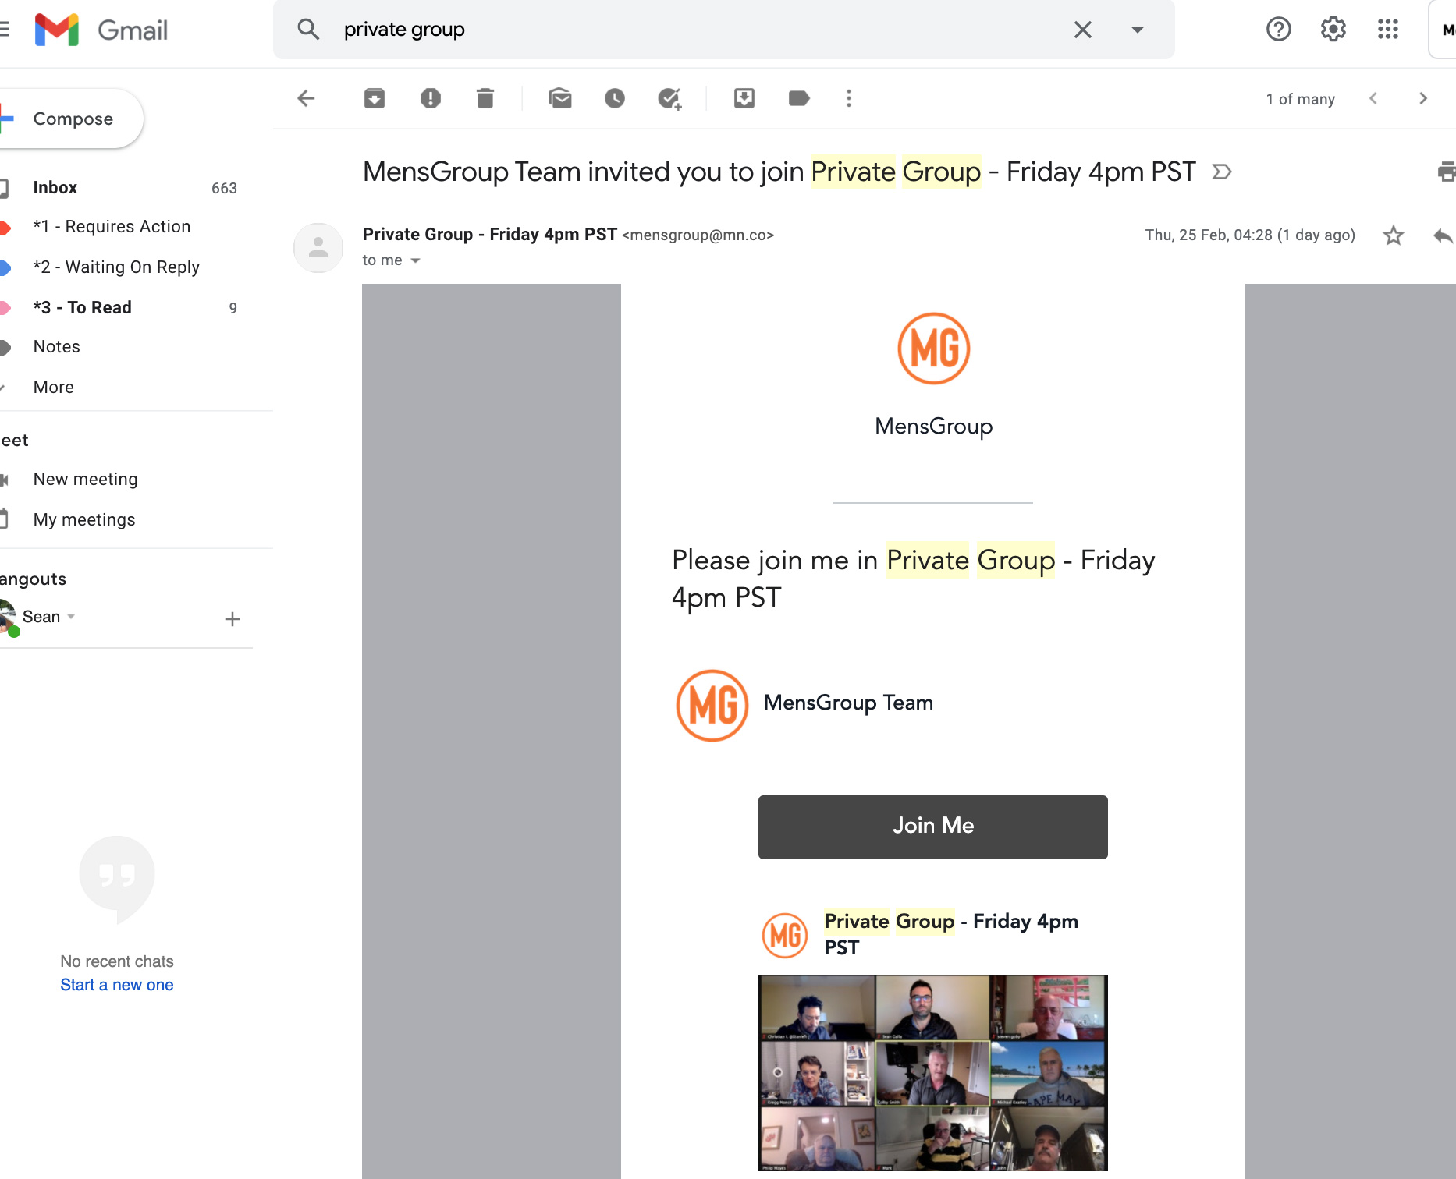1456x1179 pixels.
Task: Open the three-dot More options menu
Action: 849,98
